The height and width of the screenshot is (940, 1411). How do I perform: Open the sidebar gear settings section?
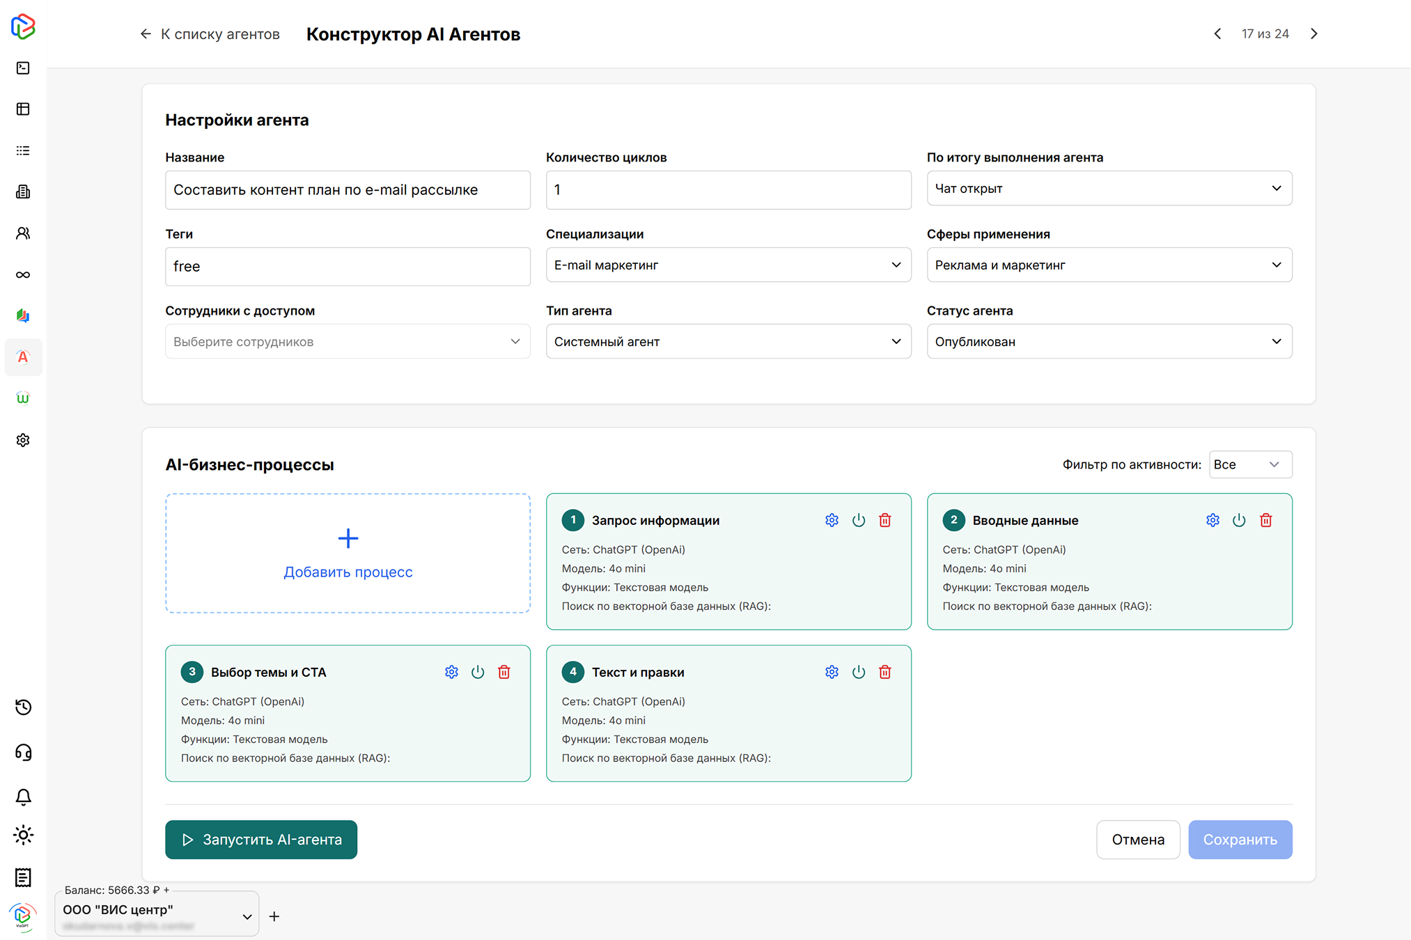click(23, 440)
